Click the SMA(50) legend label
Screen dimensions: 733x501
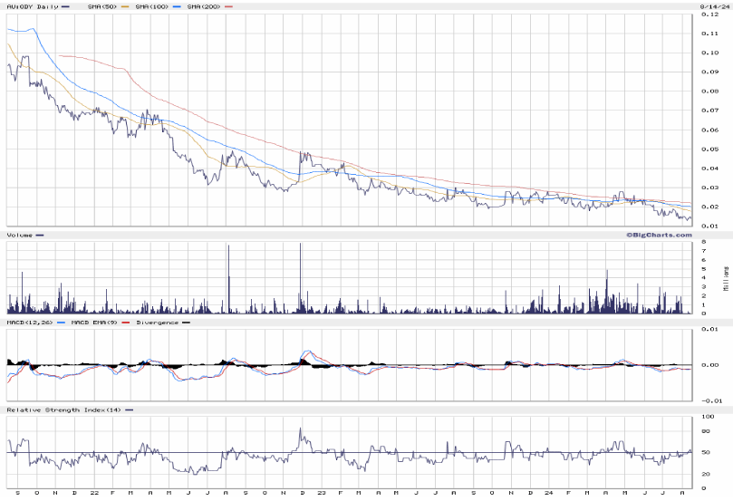pos(100,6)
